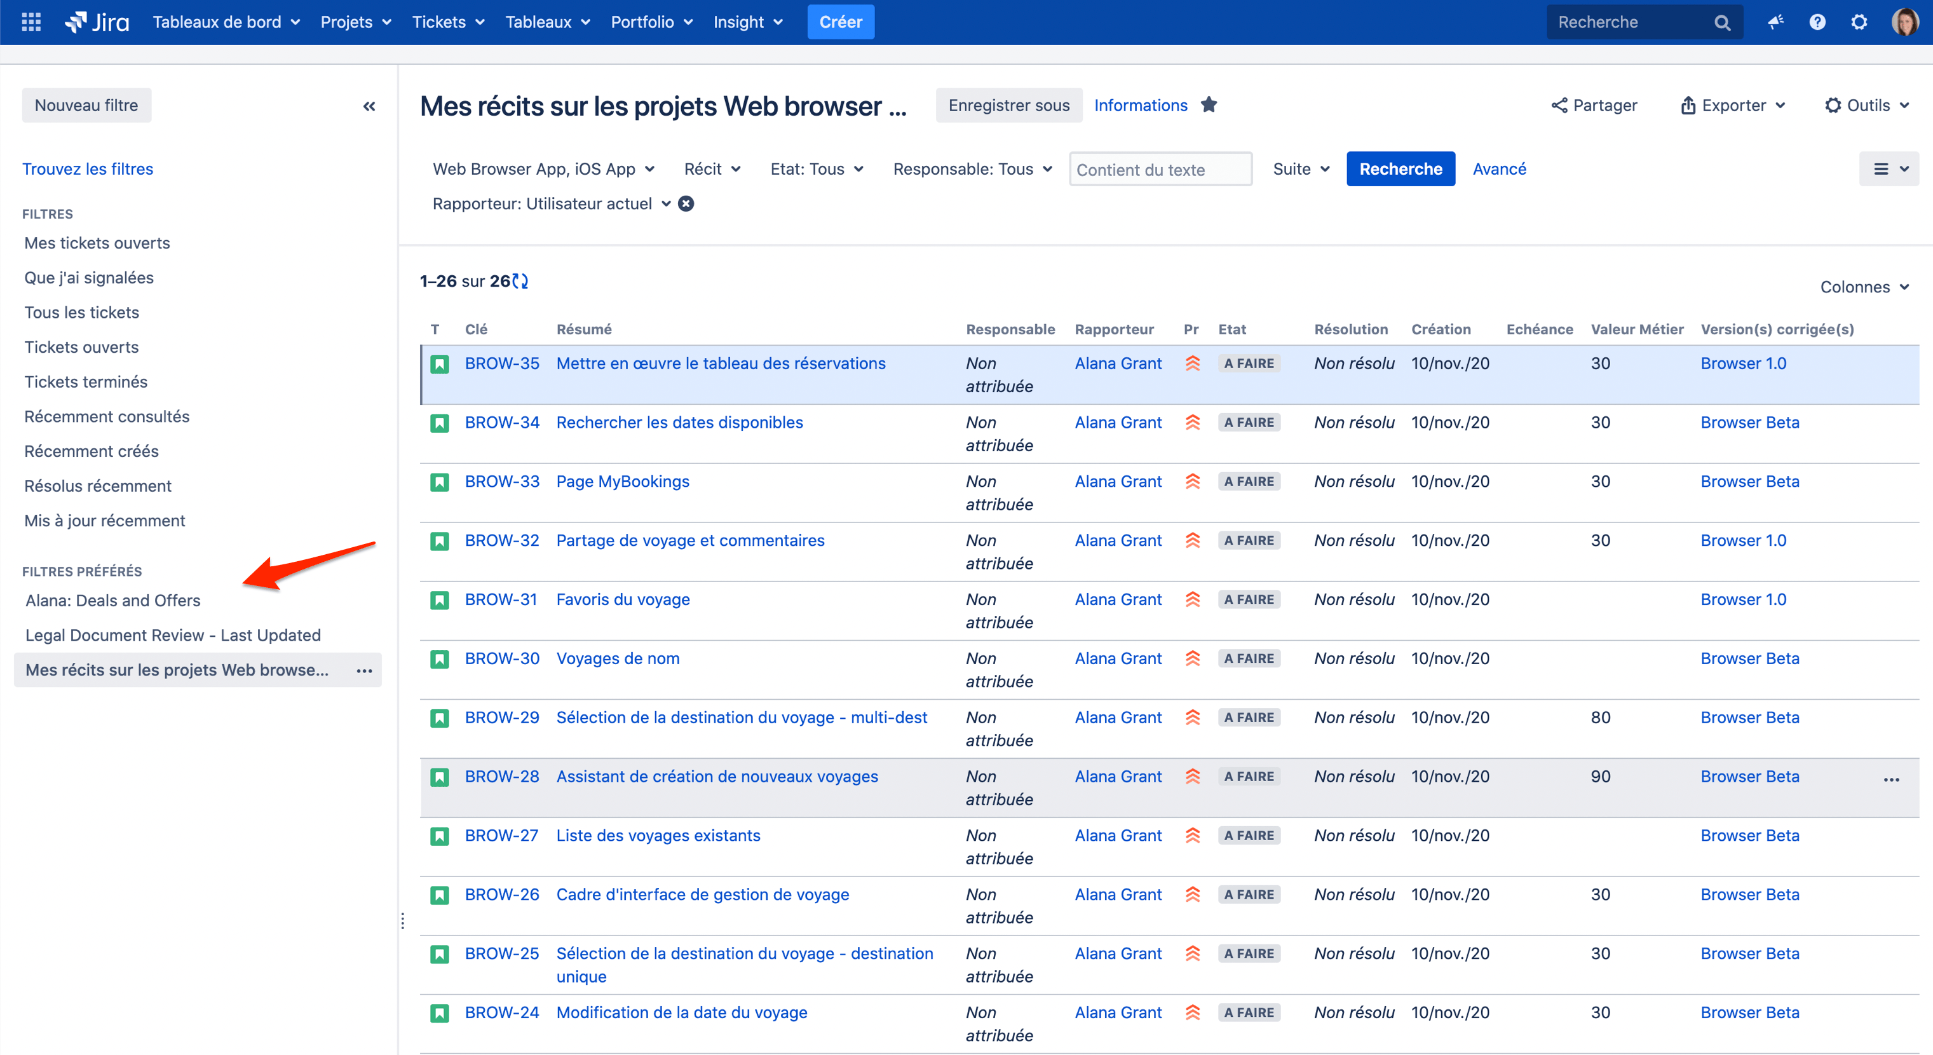Image resolution: width=1933 pixels, height=1055 pixels.
Task: Expand the Colonnes dropdown
Action: coord(1864,287)
